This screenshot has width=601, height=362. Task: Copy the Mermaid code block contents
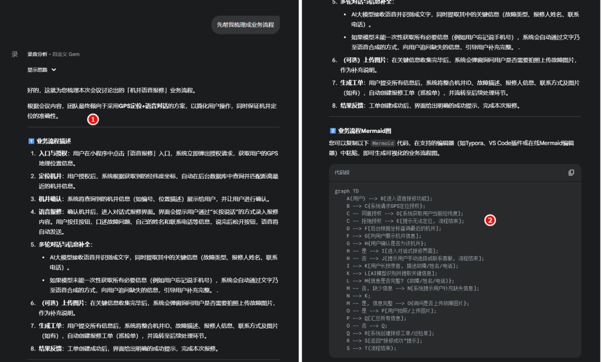coord(571,173)
